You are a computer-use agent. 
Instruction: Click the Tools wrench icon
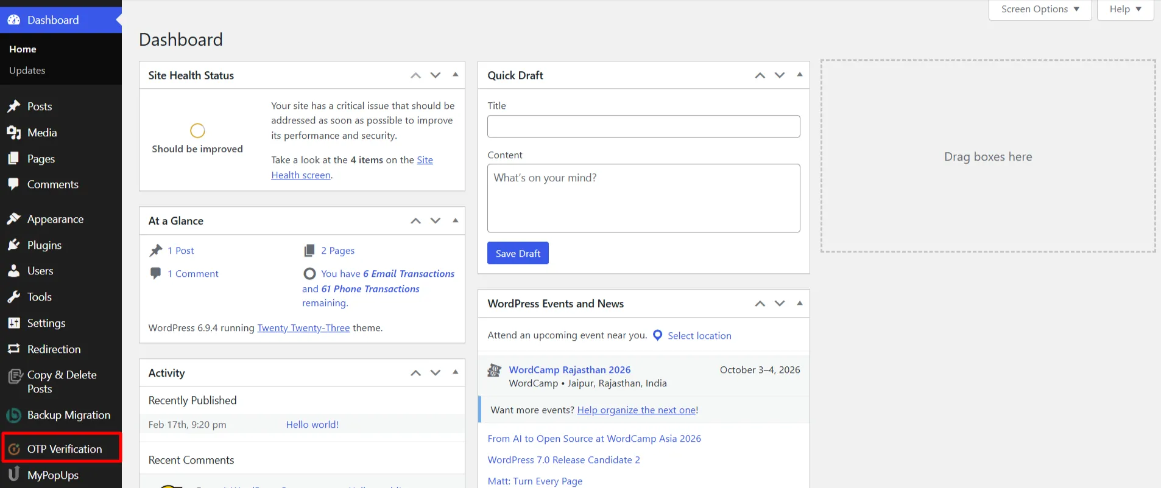point(14,297)
